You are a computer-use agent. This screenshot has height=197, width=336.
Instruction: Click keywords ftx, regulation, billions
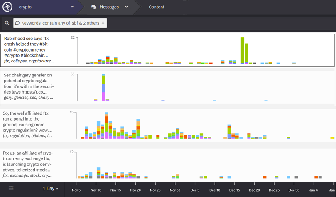tap(27, 135)
